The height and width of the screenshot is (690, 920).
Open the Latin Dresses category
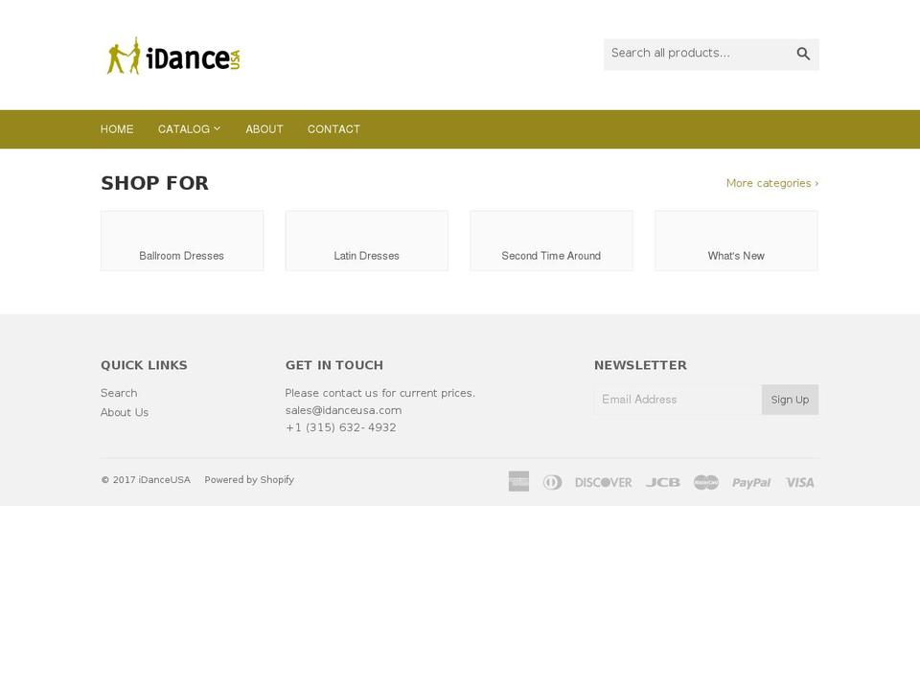(x=367, y=241)
